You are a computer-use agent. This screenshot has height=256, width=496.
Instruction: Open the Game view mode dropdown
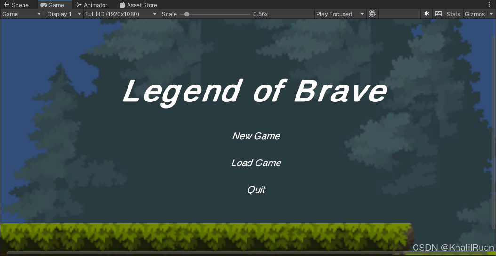coord(22,14)
